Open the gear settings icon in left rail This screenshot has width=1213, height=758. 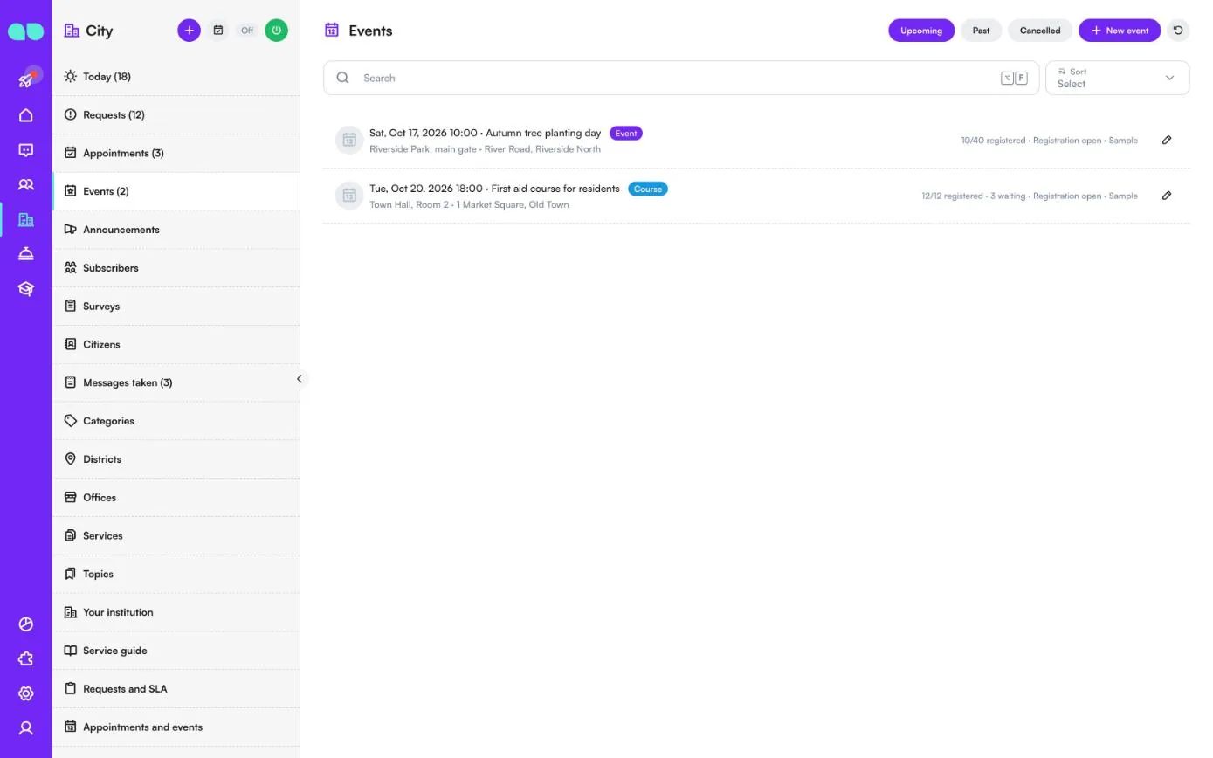[x=26, y=693]
